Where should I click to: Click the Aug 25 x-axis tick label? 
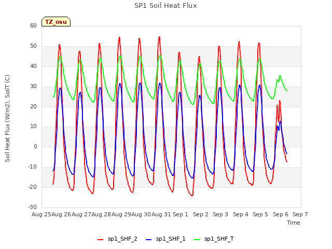pyautogui.click(x=41, y=214)
